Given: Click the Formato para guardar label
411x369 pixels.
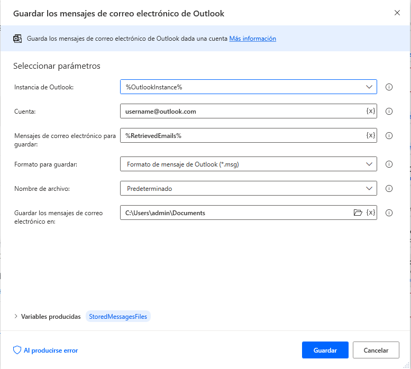Looking at the screenshot, I should [x=45, y=164].
